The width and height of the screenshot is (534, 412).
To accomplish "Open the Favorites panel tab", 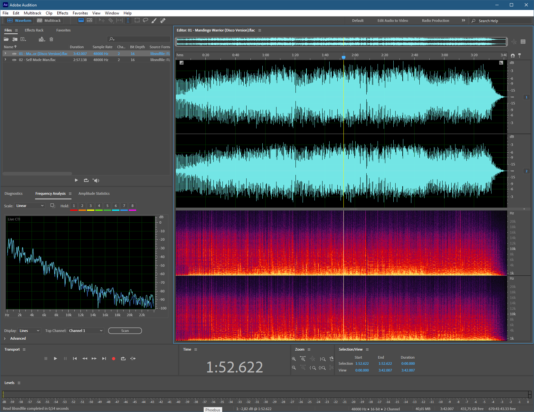I will coord(63,30).
